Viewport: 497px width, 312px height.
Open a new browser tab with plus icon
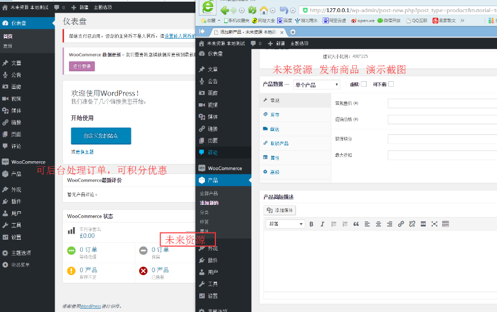[293, 32]
